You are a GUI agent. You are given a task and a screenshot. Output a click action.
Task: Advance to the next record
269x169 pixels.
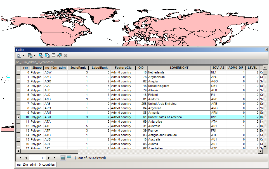tap(49, 158)
